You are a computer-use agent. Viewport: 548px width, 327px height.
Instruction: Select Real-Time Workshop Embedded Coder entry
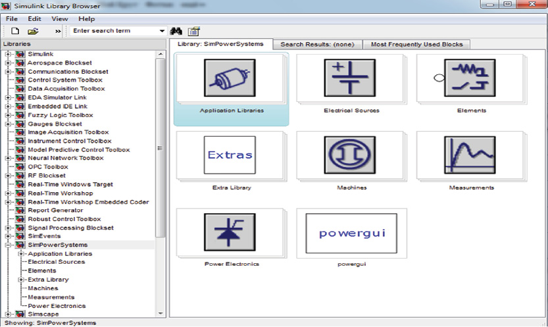coord(88,202)
